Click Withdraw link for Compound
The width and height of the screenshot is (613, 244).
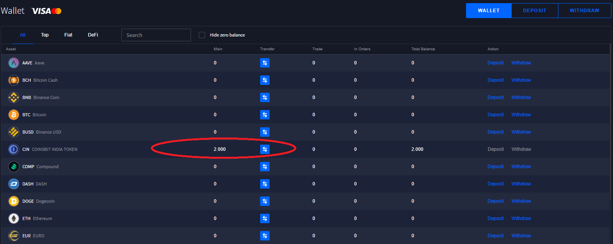tap(521, 167)
